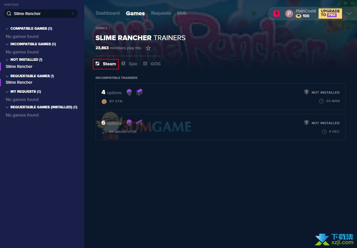
Task: Click clock icon beside 4 DEC
Action: [x=324, y=132]
